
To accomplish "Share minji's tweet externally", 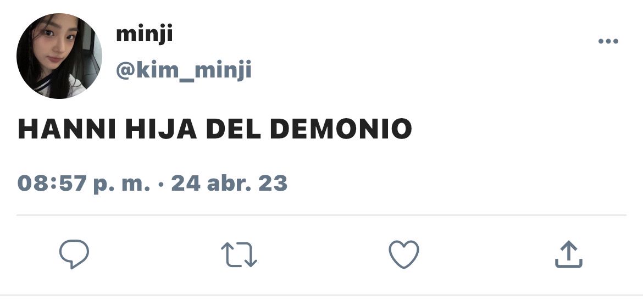I will 569,254.
